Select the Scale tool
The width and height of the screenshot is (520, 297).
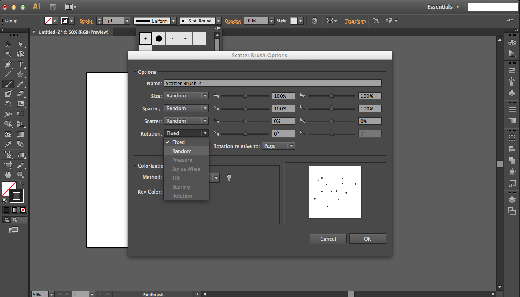coord(20,104)
